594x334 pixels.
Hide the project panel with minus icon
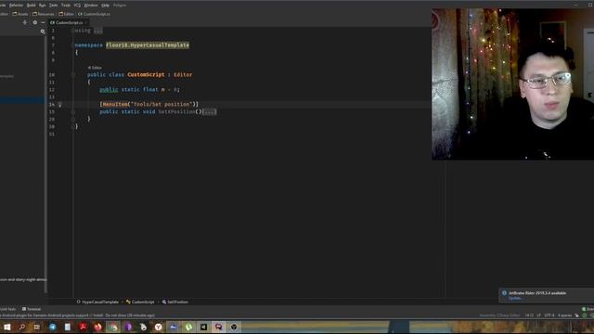(43, 22)
